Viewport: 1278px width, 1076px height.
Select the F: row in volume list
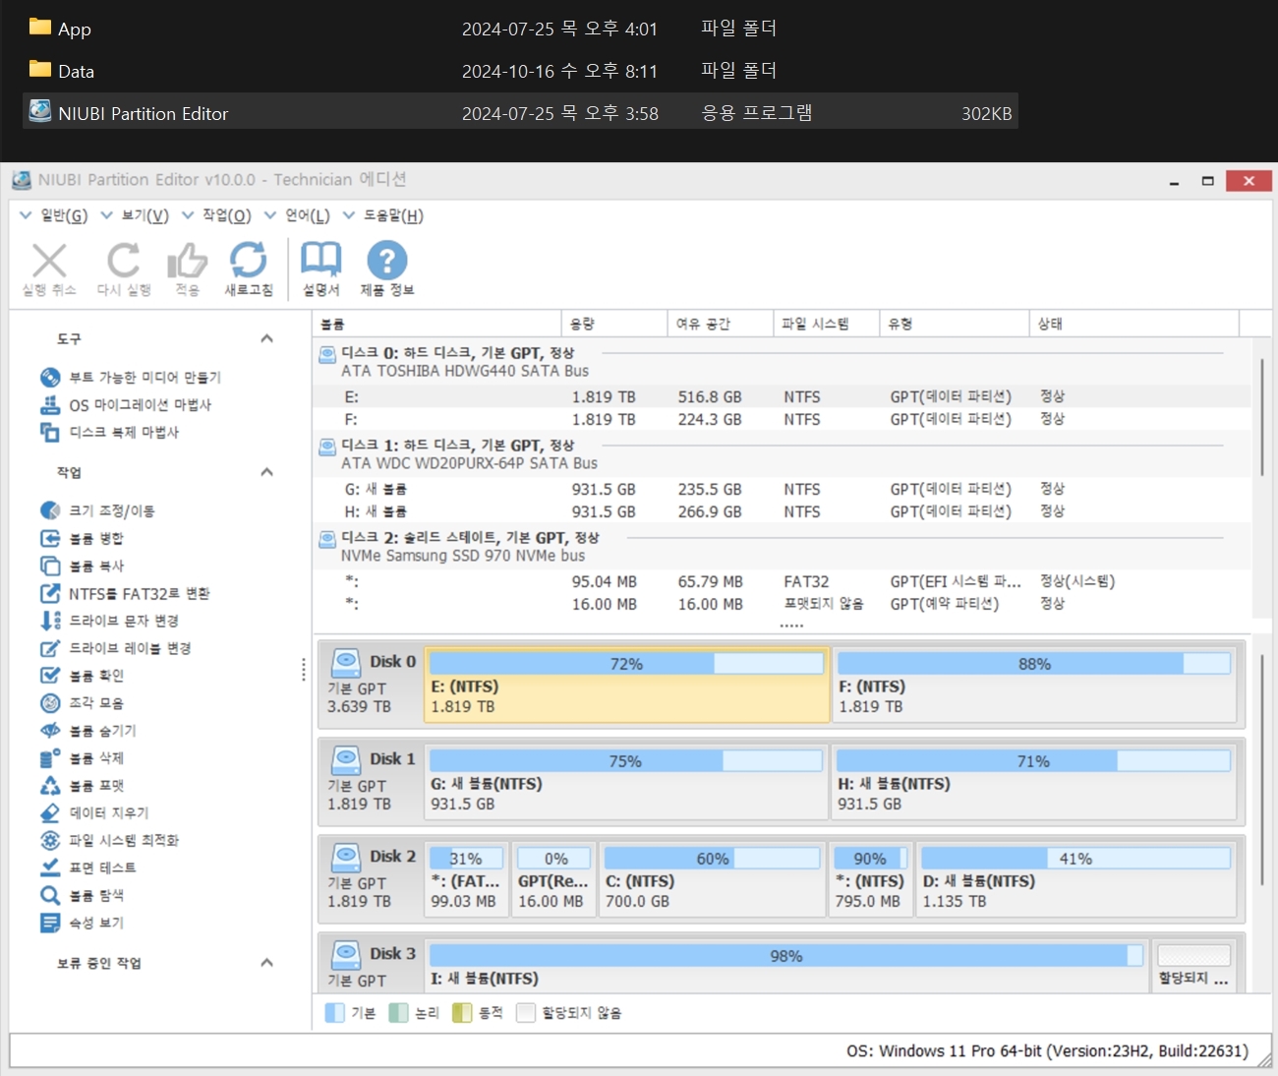[783, 420]
